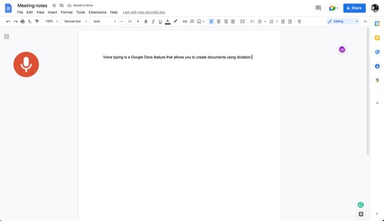Open Google Calendar side panel
This screenshot has width=384, height=221.
point(377,24)
